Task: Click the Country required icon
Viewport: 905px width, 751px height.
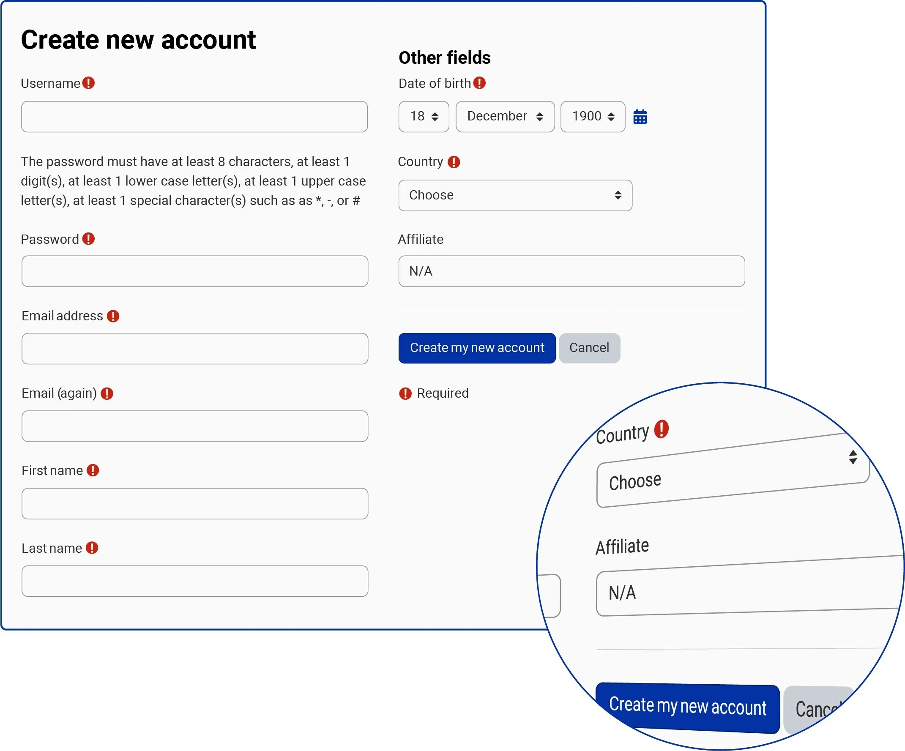Action: click(454, 162)
